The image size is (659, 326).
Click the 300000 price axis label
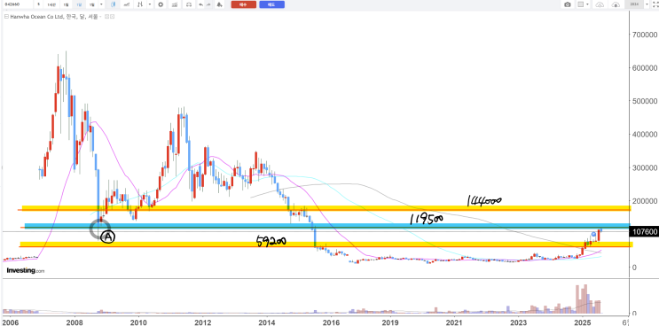pos(644,167)
